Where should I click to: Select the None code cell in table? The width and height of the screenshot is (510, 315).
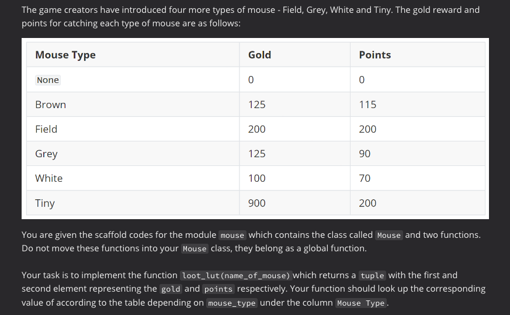[x=48, y=80]
